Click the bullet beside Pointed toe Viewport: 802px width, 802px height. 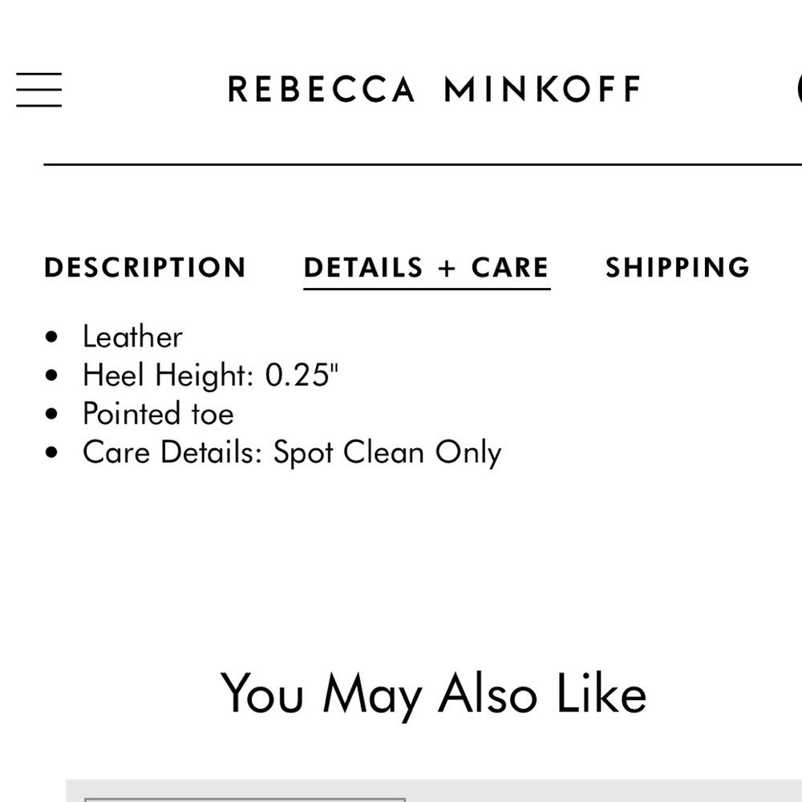coord(53,414)
